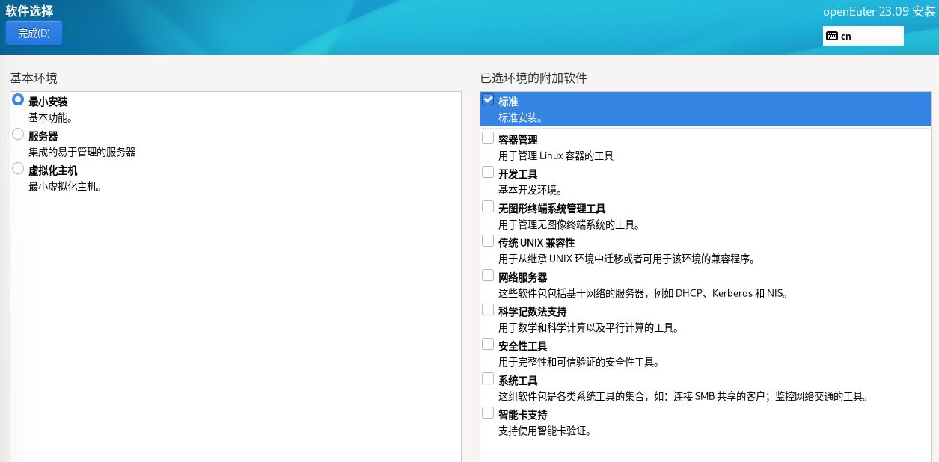Click the 最小虚拟化主机。 description
This screenshot has height=462, width=939.
pyautogui.click(x=65, y=186)
